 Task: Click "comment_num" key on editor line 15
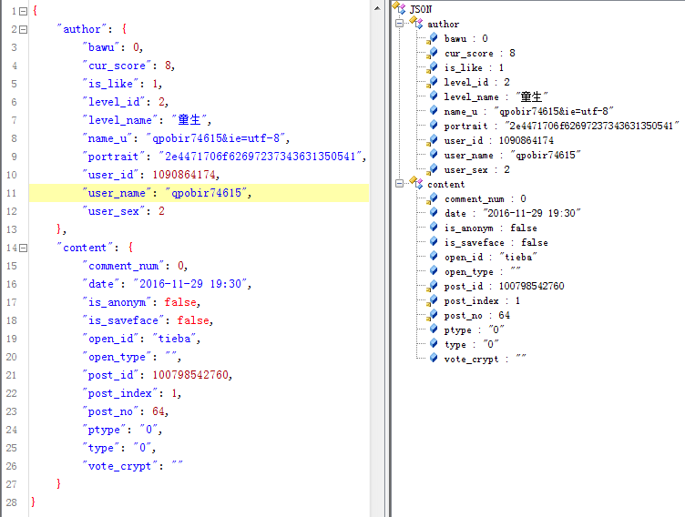(x=123, y=266)
